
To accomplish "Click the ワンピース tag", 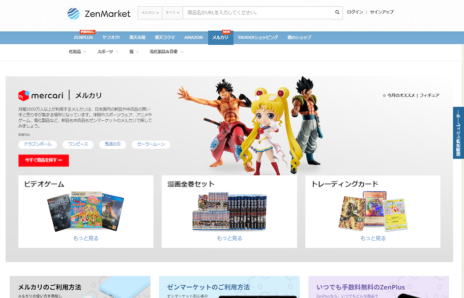I will tap(78, 144).
